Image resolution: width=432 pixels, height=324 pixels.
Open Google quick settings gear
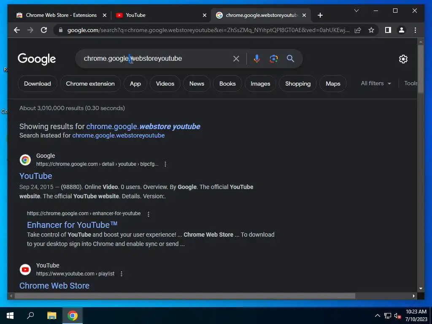point(403,59)
